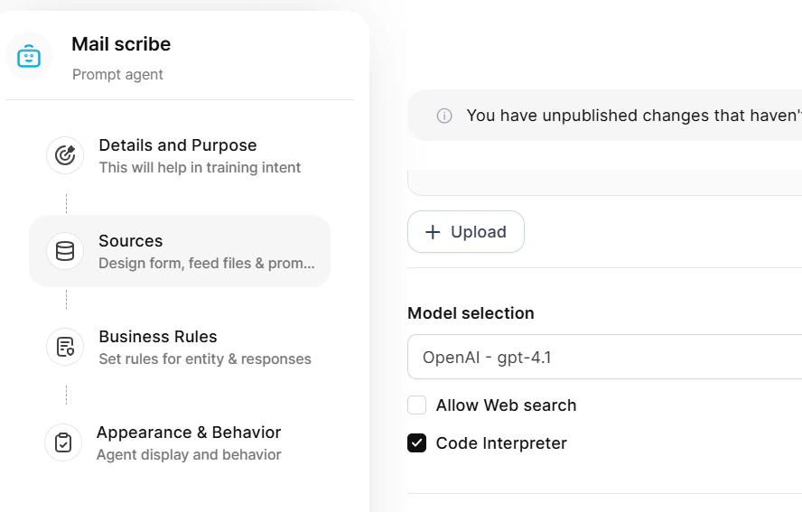This screenshot has width=802, height=512.
Task: Click the Sources database icon
Action: [65, 251]
